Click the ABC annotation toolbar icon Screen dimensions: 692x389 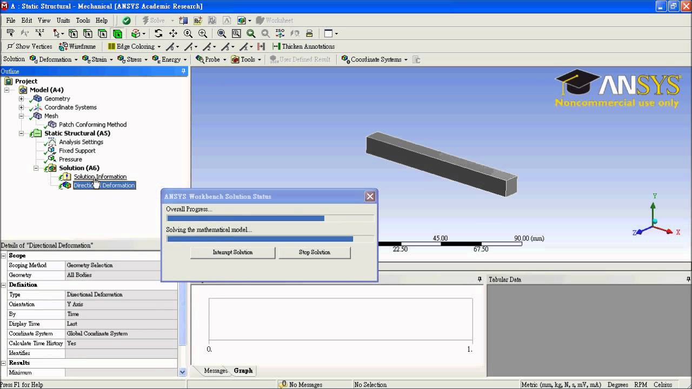[x=198, y=21]
